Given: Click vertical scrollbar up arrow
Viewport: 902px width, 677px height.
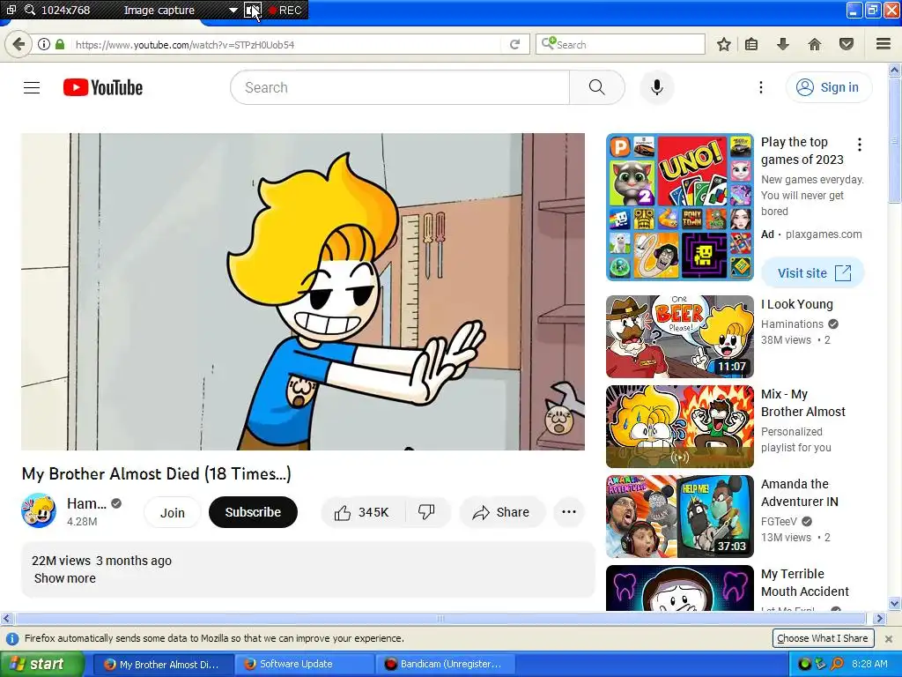Looking at the screenshot, I should coord(895,71).
